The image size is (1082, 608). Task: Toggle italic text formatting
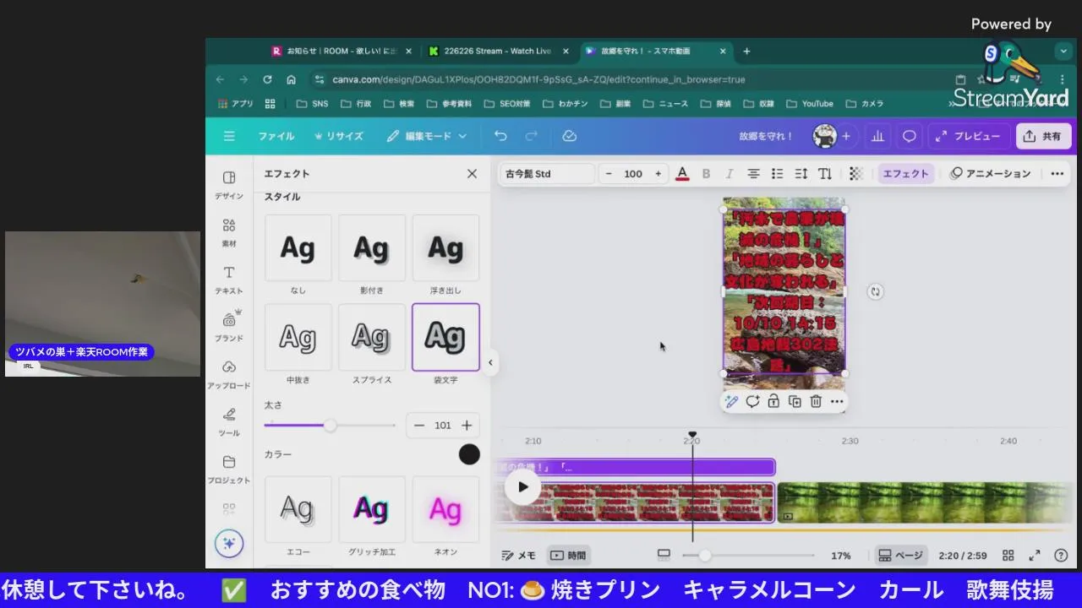(730, 174)
